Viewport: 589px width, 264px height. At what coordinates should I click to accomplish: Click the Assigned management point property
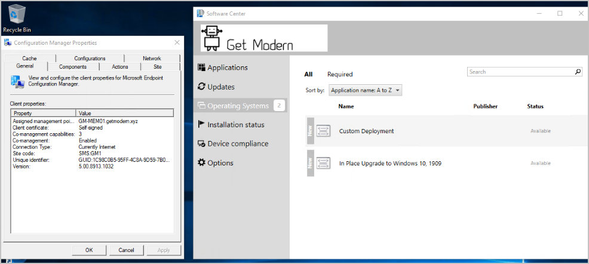pos(44,121)
